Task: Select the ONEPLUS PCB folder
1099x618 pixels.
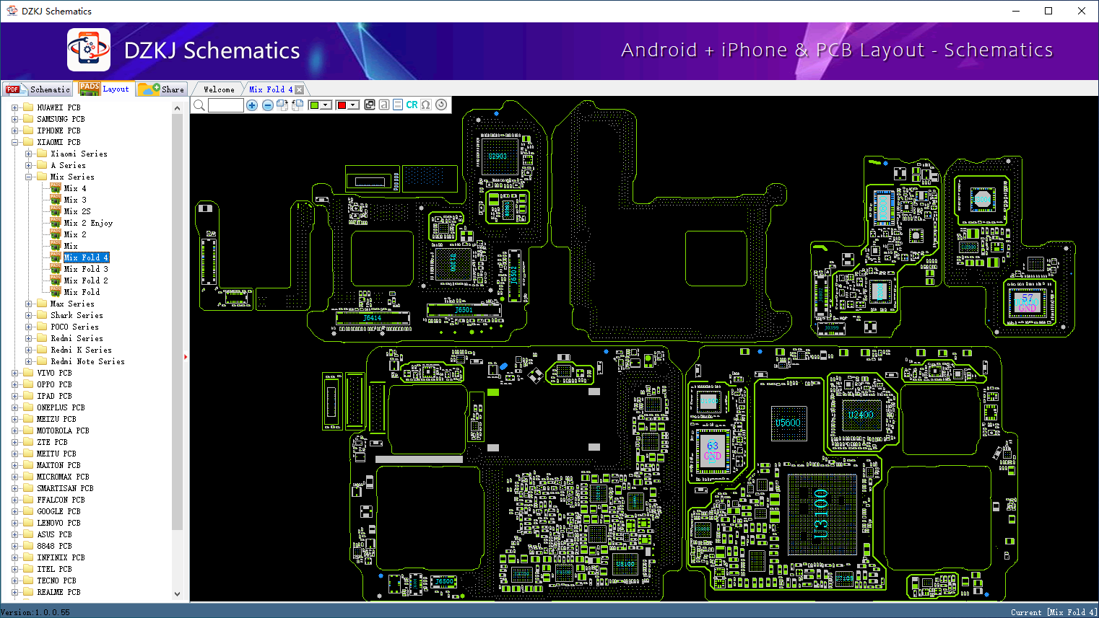Action: tap(61, 407)
